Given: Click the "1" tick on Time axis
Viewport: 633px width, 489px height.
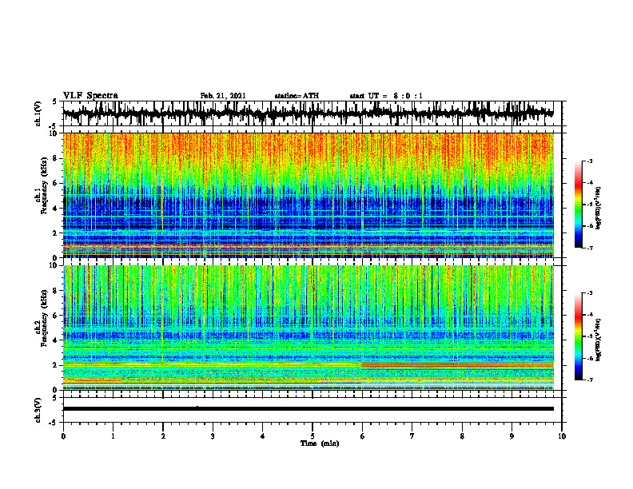Looking at the screenshot, I should 113,436.
